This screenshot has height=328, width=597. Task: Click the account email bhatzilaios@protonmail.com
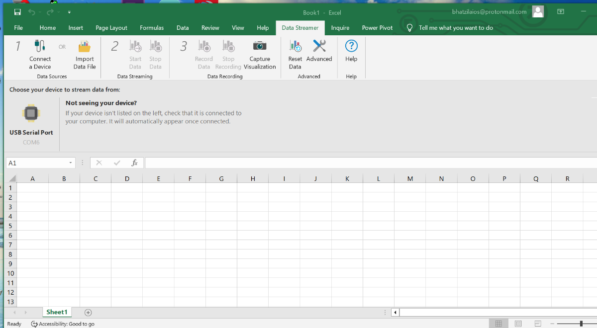[x=489, y=11]
